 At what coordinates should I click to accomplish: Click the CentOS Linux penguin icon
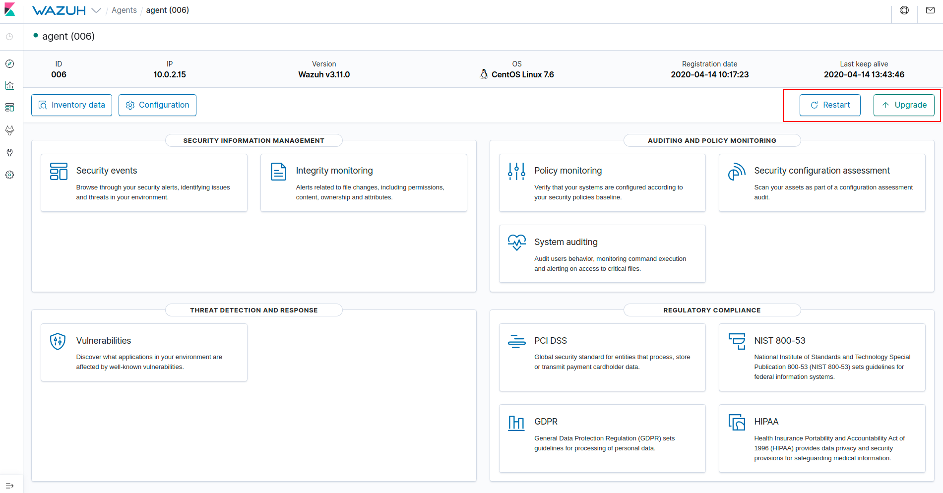(x=484, y=74)
